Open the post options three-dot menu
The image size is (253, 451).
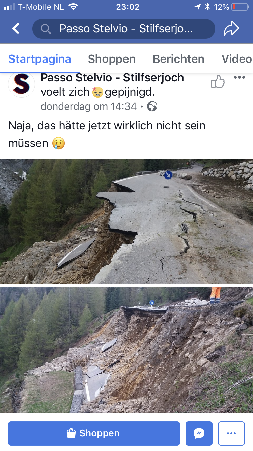point(240,78)
